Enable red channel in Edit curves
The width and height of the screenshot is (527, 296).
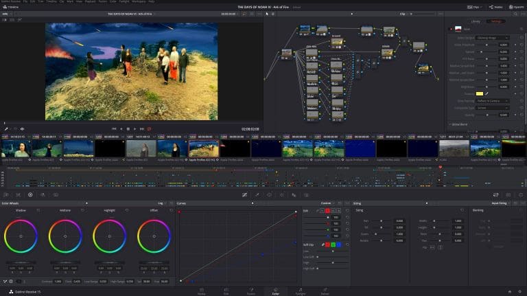(x=327, y=211)
